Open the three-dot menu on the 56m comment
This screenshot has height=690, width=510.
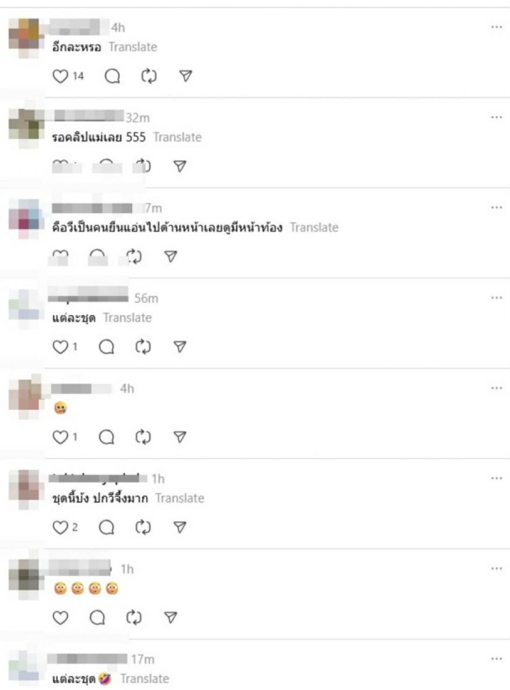(x=497, y=298)
